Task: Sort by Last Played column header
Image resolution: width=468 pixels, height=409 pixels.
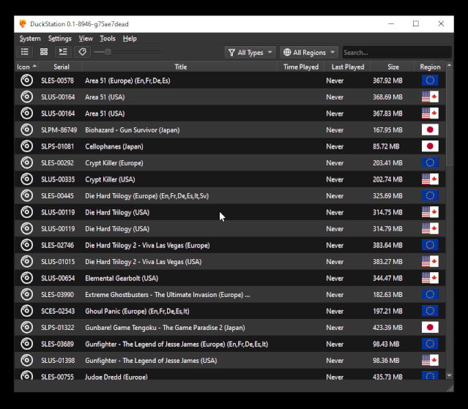Action: coord(348,67)
